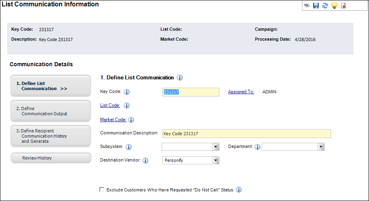The width and height of the screenshot is (369, 201).
Task: Enable Exclude Customers Do Not Call checkbox
Action: (102, 189)
